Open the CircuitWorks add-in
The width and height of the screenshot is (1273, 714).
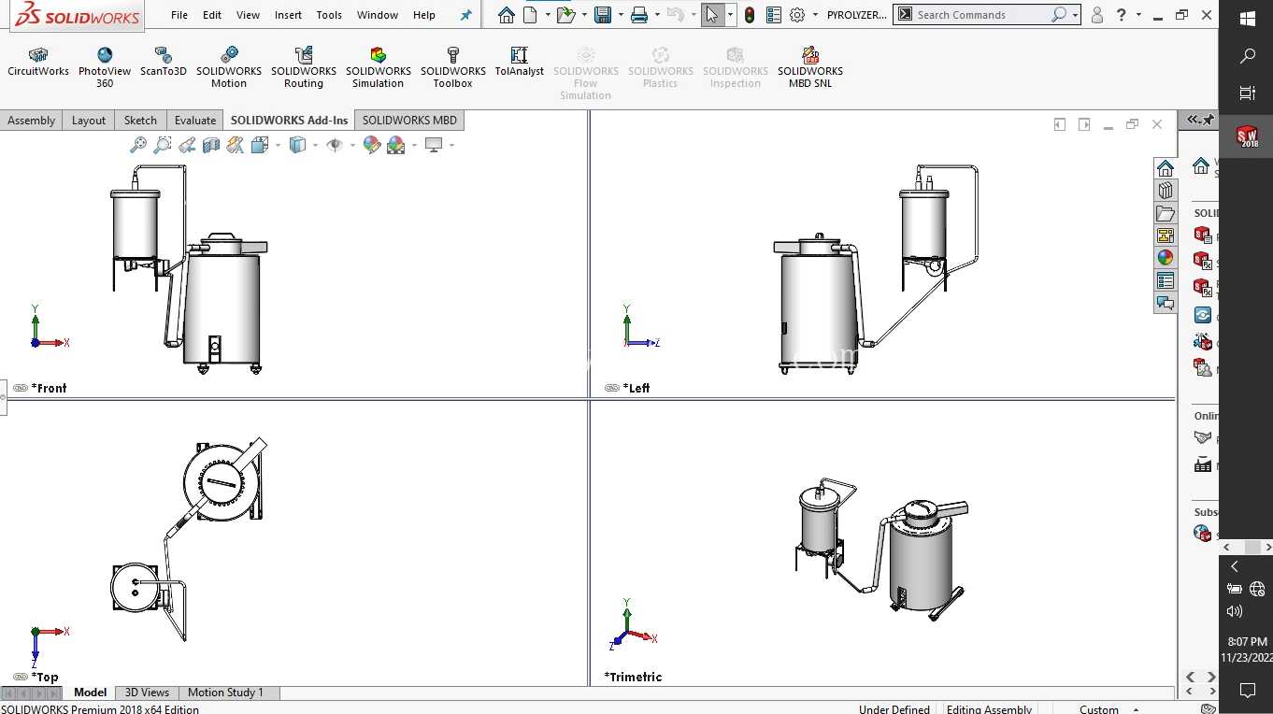pos(38,63)
